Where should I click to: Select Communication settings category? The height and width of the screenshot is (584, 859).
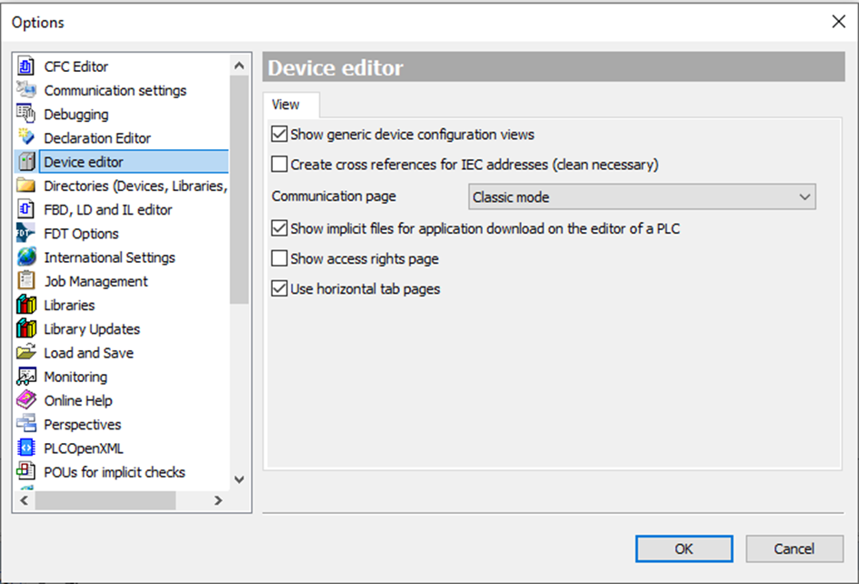pyautogui.click(x=115, y=90)
